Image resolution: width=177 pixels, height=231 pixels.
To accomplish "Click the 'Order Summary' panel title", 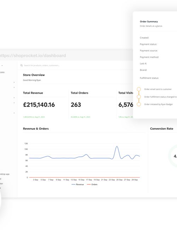I will (149, 22).
